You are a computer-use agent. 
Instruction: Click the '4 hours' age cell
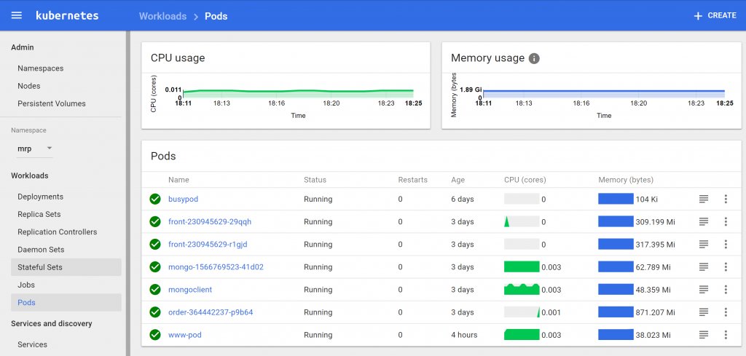coord(464,335)
